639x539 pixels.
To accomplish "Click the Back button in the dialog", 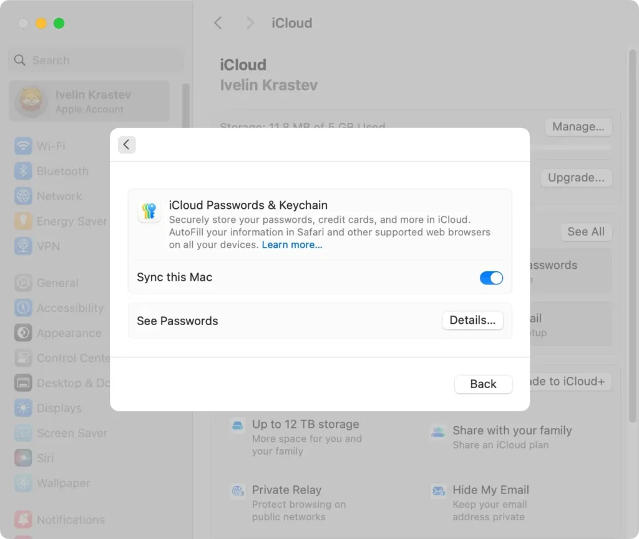I will [483, 384].
